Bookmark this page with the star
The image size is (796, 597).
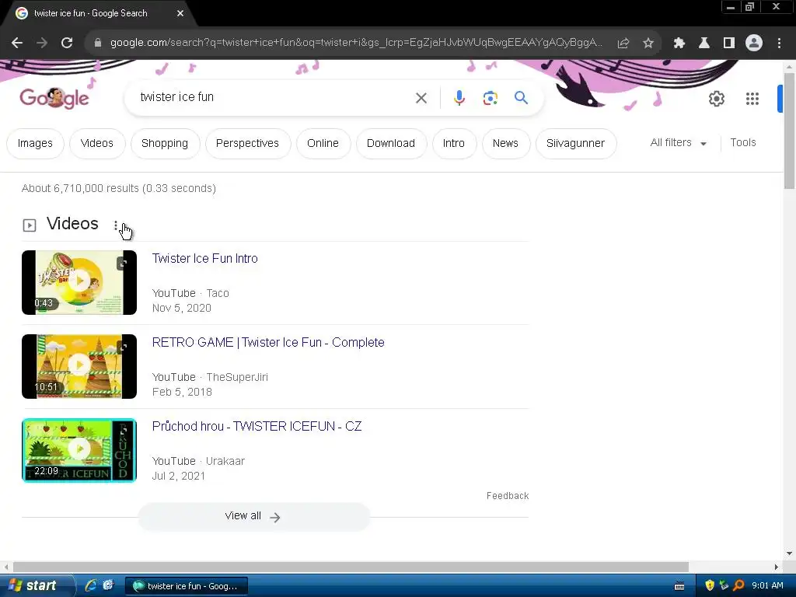(648, 44)
